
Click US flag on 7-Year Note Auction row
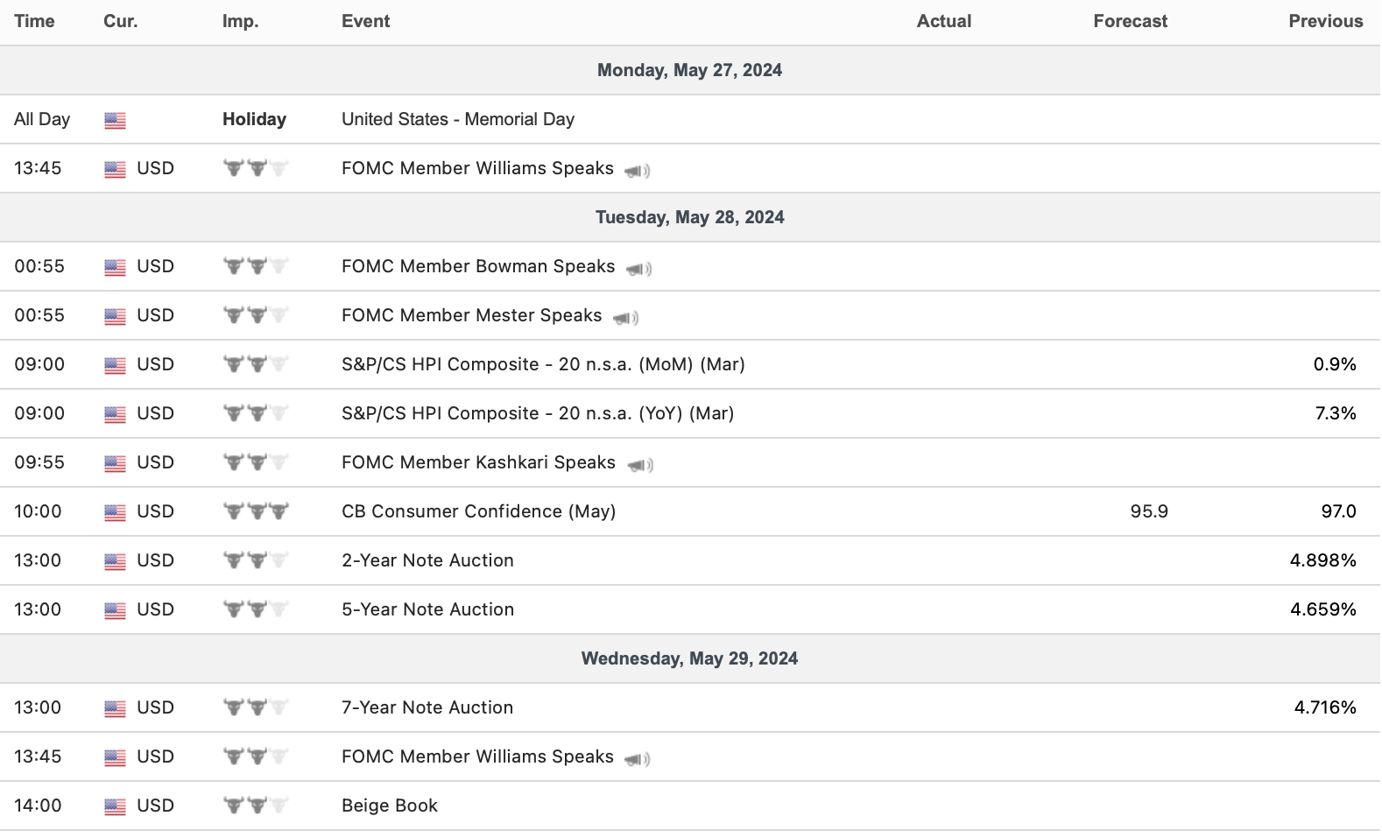pyautogui.click(x=115, y=708)
